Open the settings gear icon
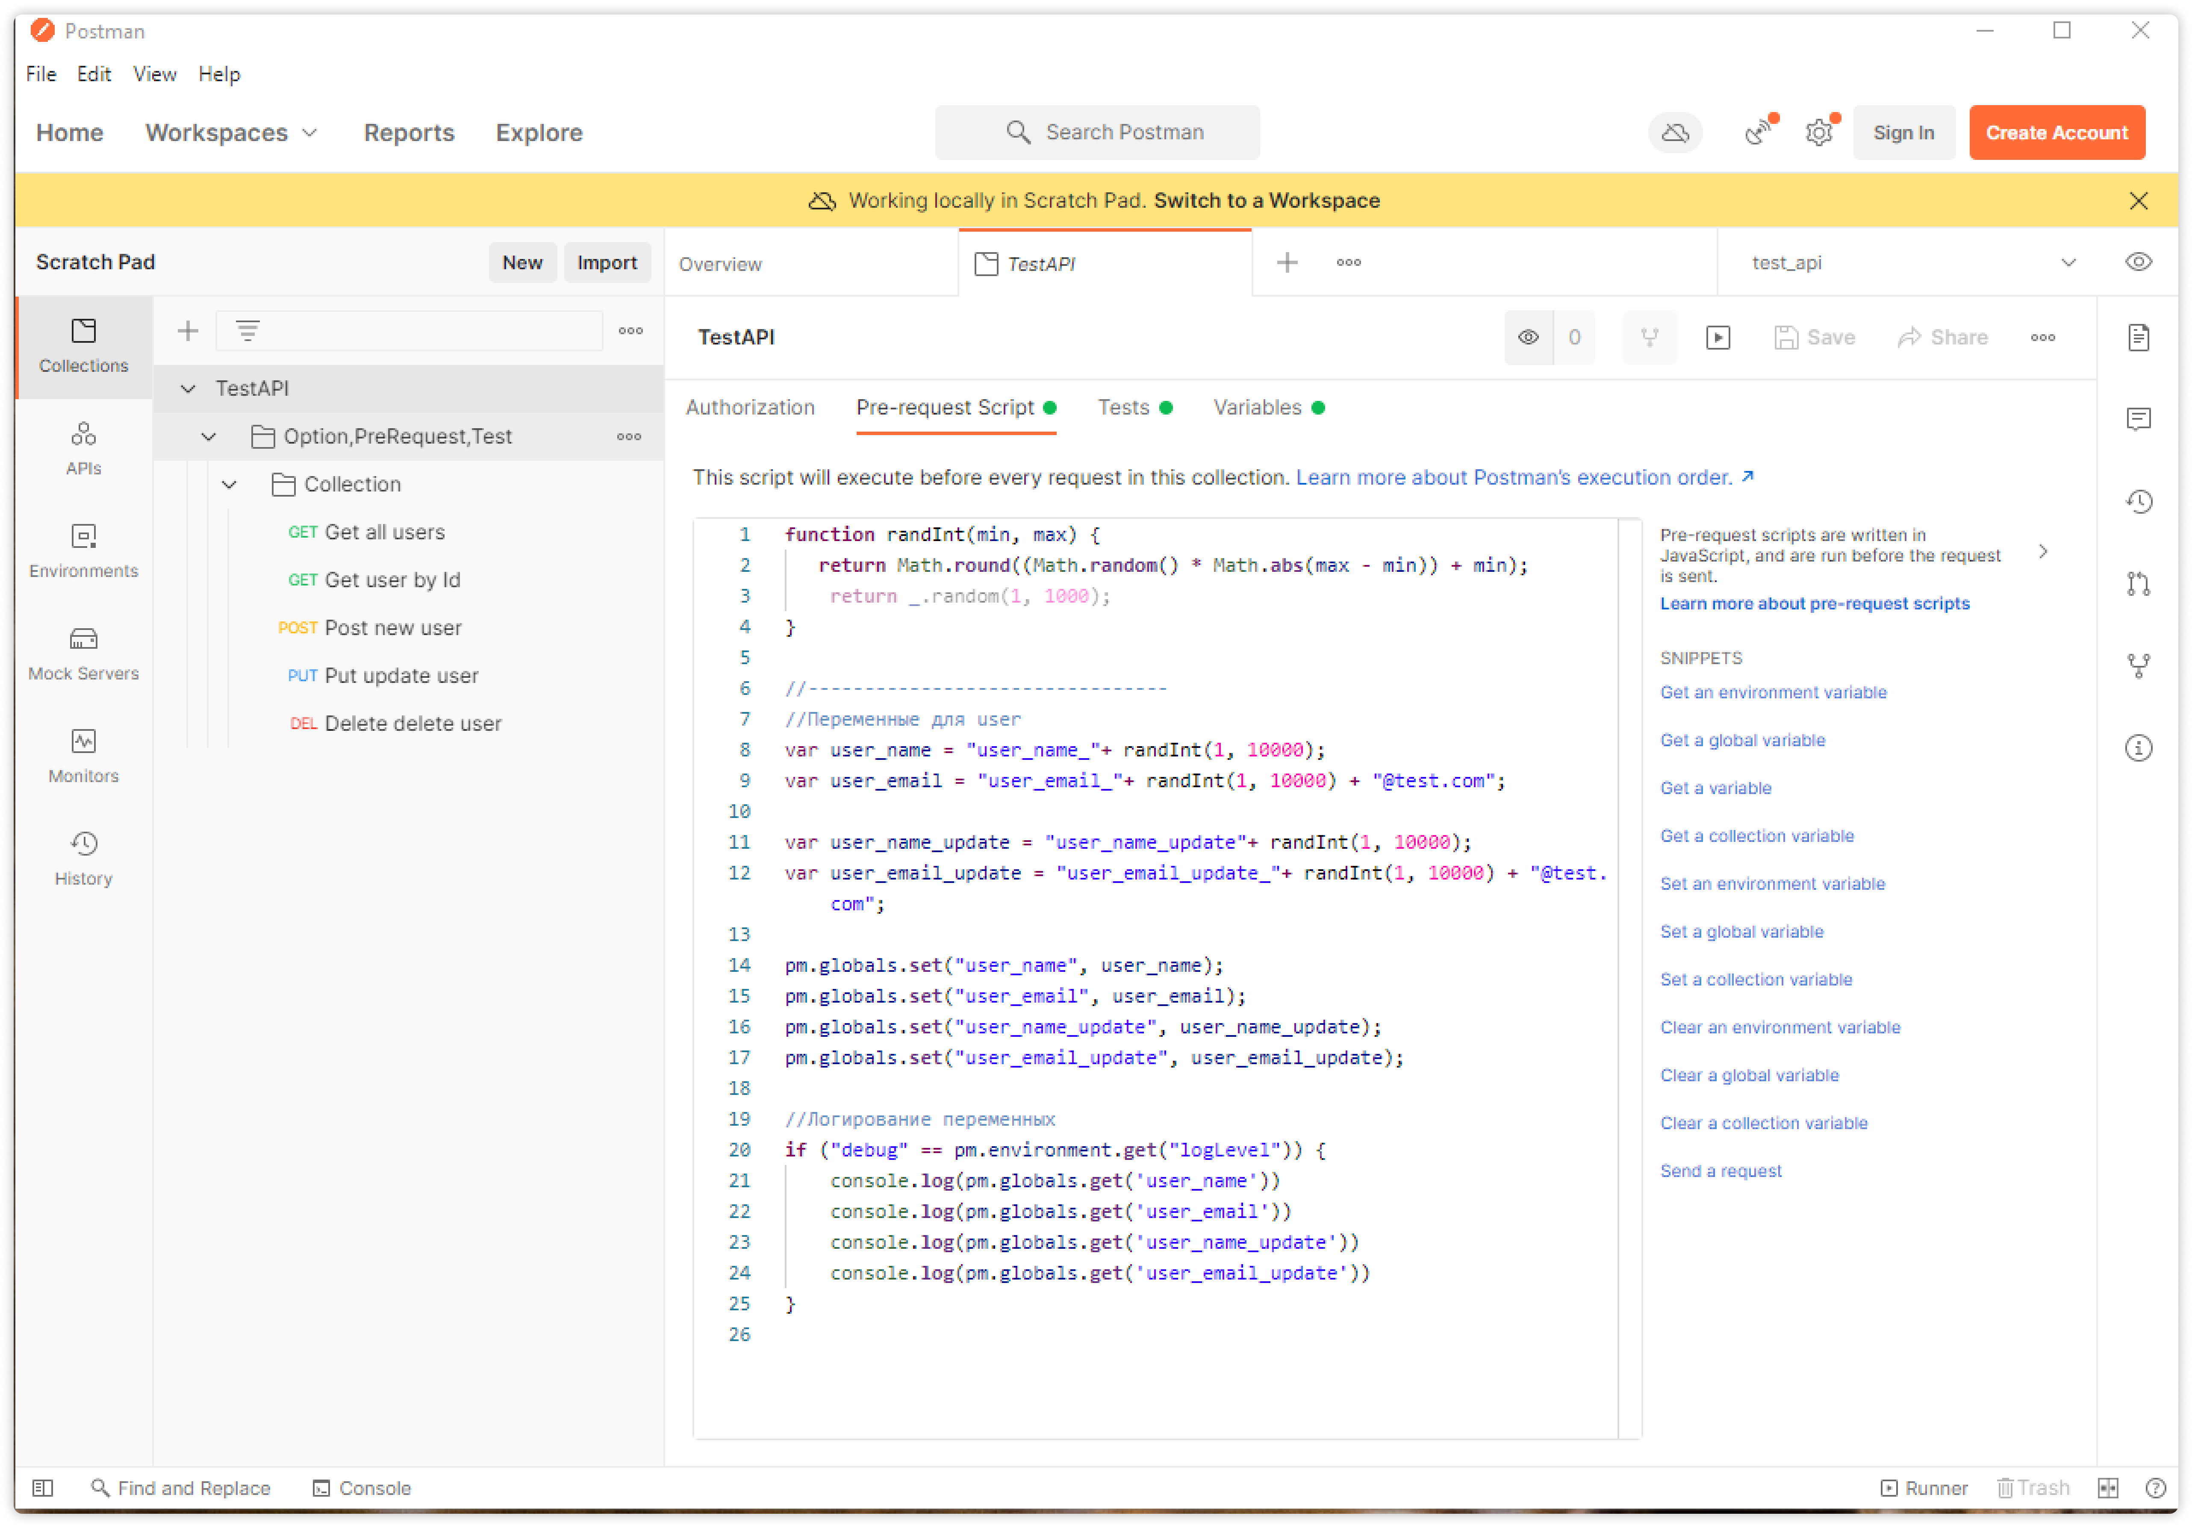This screenshot has height=1527, width=2192. 1820,132
